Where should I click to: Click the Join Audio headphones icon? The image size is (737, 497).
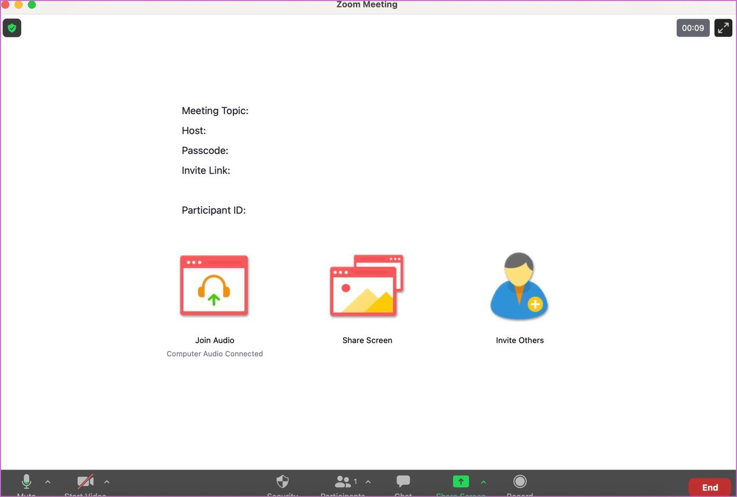click(x=214, y=286)
